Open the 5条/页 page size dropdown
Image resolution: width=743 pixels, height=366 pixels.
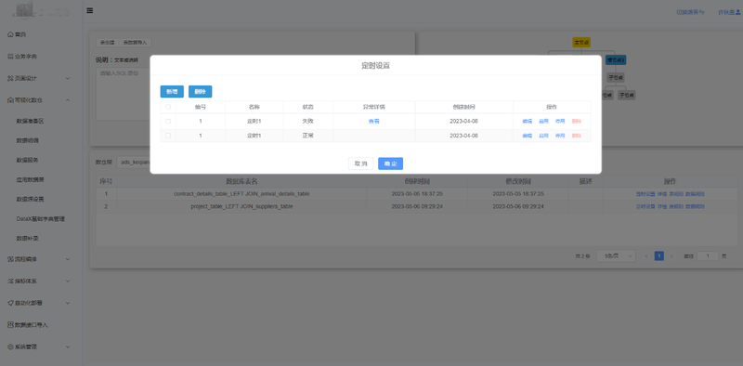[x=616, y=256]
